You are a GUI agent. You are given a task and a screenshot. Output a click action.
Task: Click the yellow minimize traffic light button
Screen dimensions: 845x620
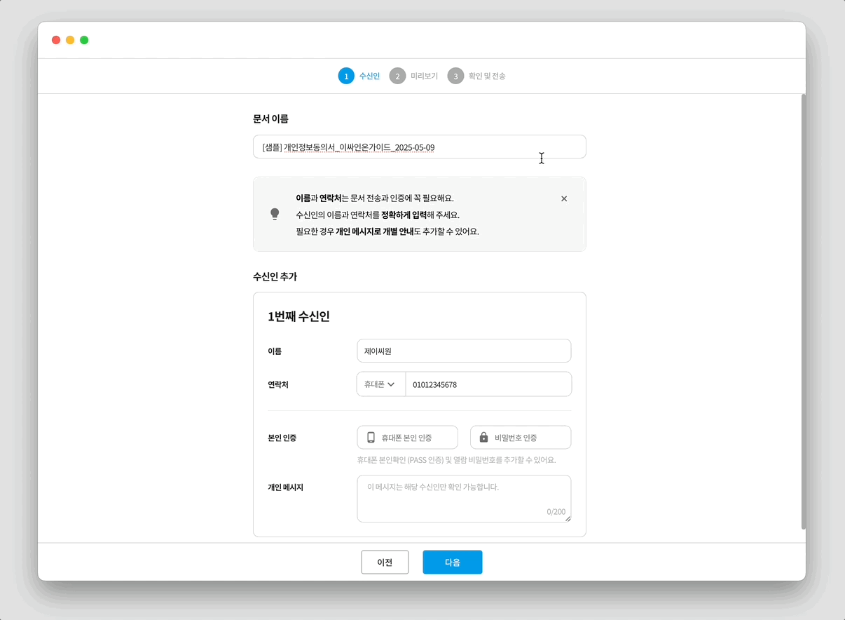[x=70, y=40]
